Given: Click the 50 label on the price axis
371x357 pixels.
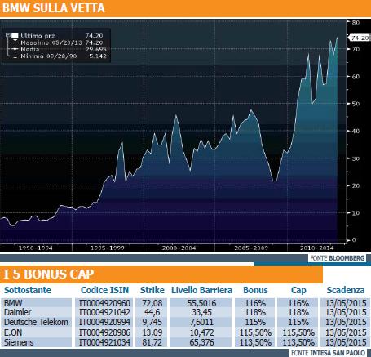Looking at the screenshot, I should click(x=356, y=104).
